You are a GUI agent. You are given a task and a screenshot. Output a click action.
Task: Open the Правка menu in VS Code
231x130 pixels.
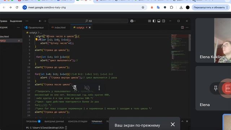pos(4,21)
